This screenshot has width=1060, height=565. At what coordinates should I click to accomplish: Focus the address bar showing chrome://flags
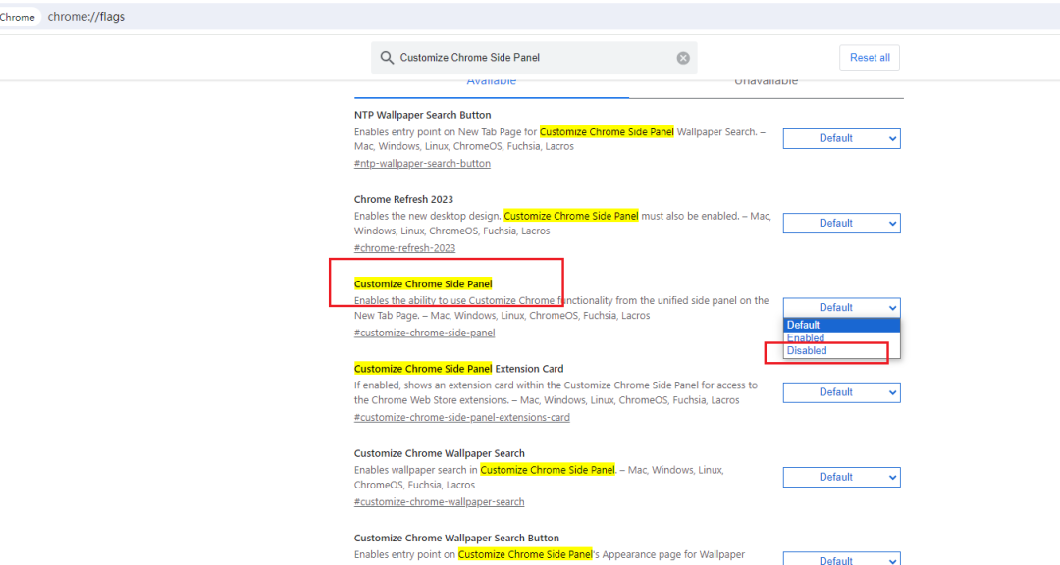click(x=85, y=17)
